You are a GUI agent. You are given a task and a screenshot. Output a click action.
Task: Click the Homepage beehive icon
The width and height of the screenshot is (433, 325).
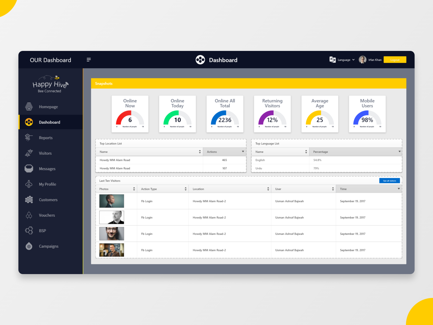click(28, 106)
